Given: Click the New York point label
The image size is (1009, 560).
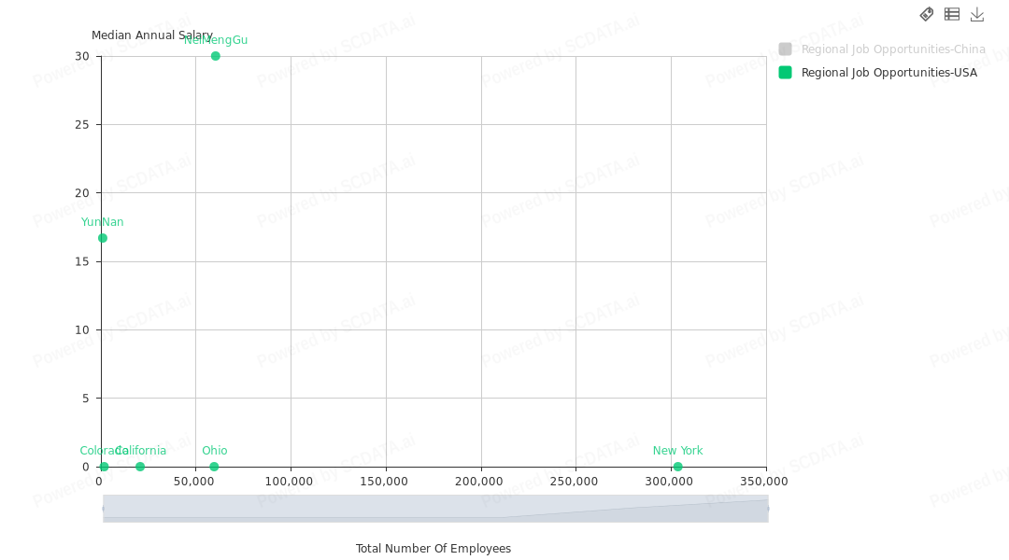Looking at the screenshot, I should click(x=677, y=451).
